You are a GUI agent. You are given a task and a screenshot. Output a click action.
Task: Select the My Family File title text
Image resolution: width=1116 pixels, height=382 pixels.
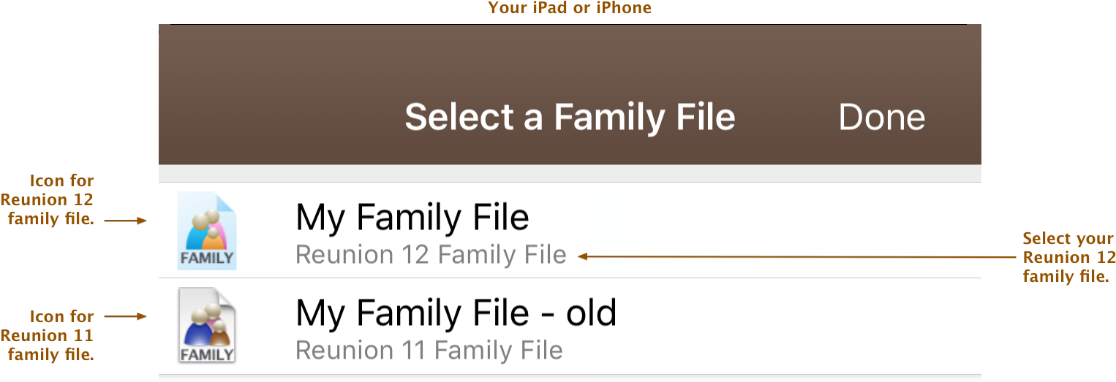pos(412,217)
